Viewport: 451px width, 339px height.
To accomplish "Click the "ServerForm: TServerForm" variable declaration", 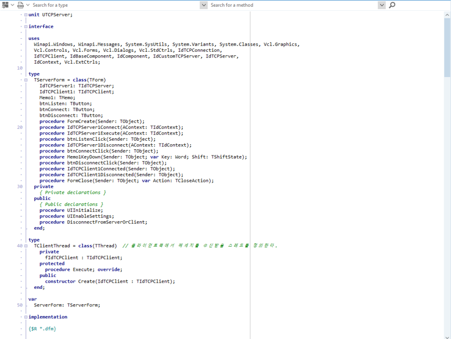I will (x=67, y=305).
